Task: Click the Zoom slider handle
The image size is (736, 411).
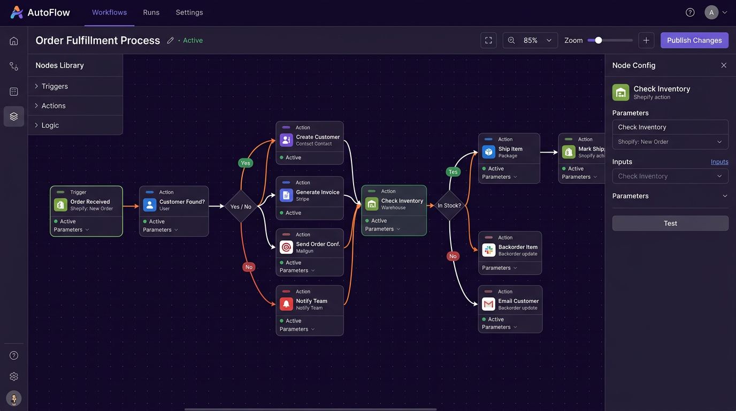Action: (x=599, y=41)
